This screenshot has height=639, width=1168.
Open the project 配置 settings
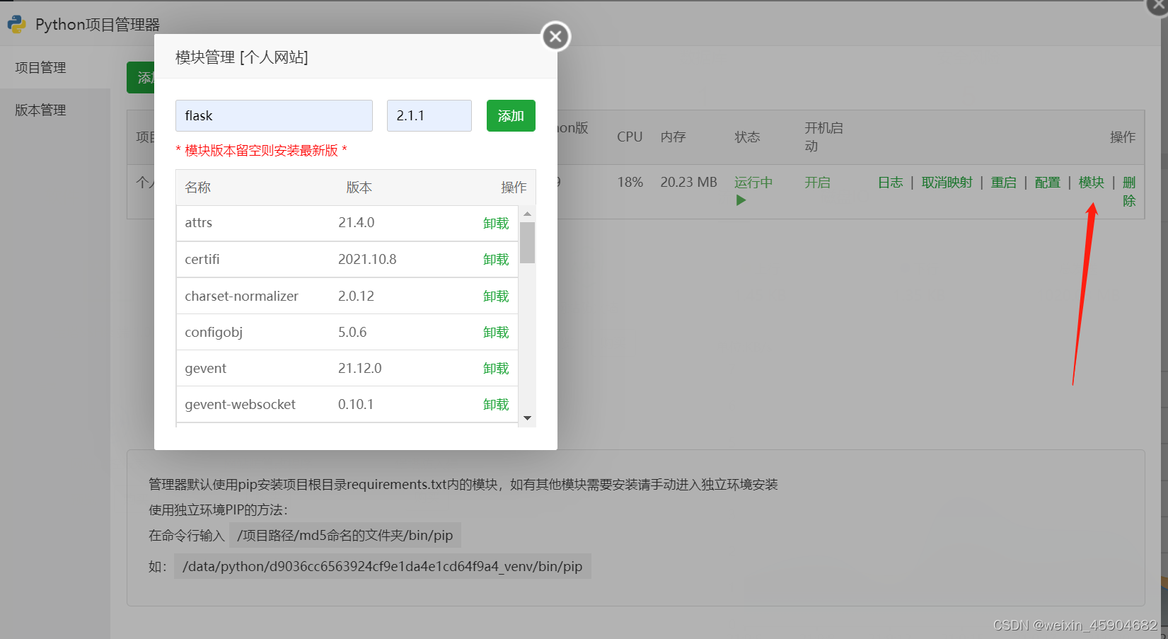click(1048, 182)
